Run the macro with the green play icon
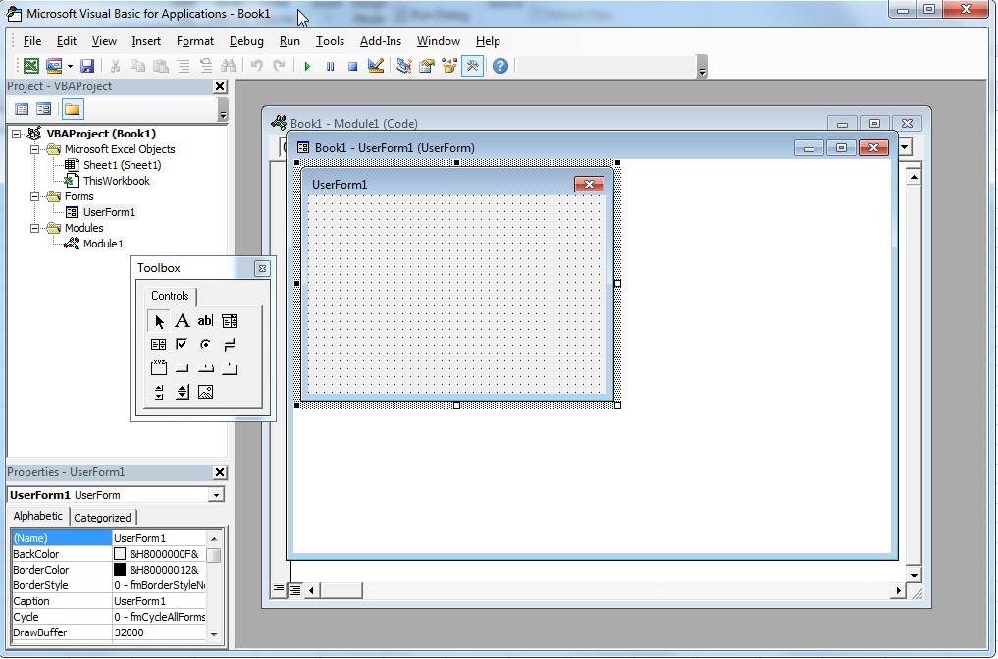This screenshot has height=659, width=998. coord(307,66)
